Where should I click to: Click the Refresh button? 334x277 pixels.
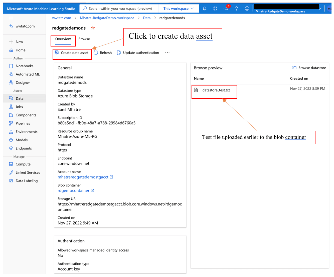coord(103,53)
